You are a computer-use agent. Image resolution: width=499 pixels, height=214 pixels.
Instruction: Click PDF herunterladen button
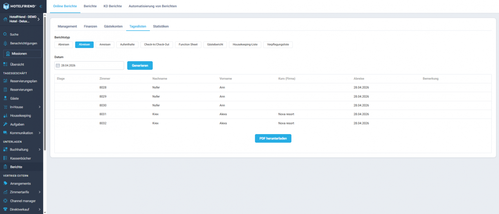273,138
